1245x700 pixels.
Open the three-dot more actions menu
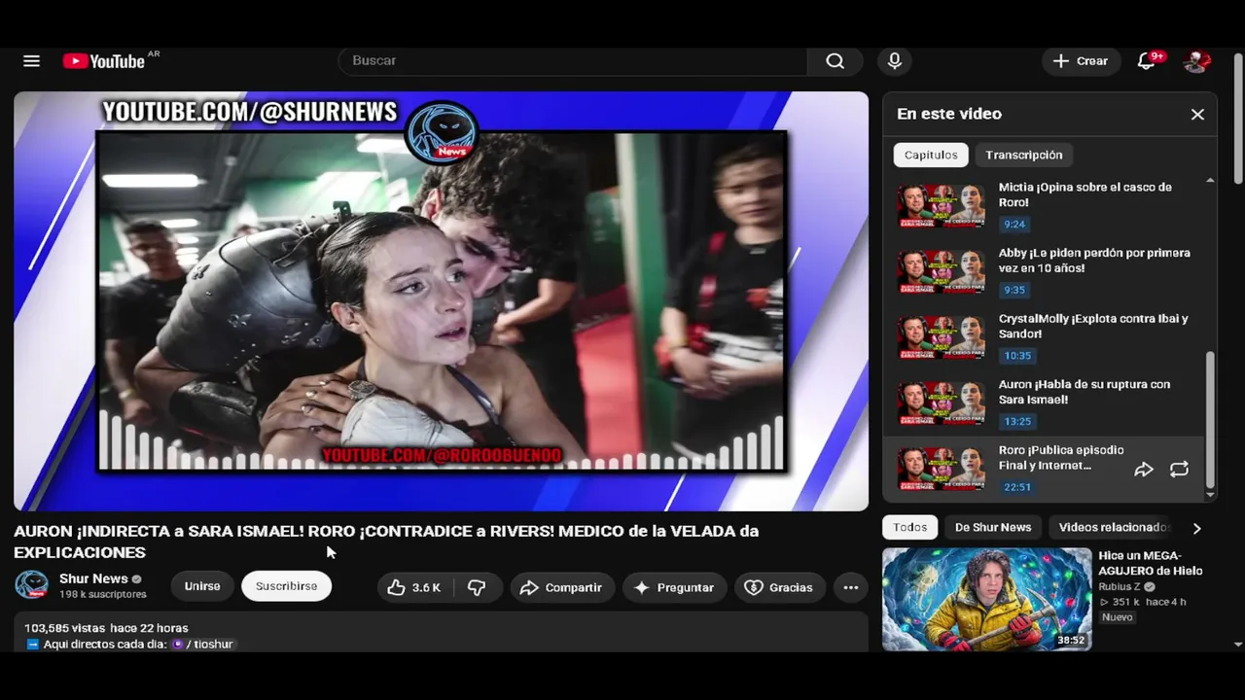tap(851, 587)
